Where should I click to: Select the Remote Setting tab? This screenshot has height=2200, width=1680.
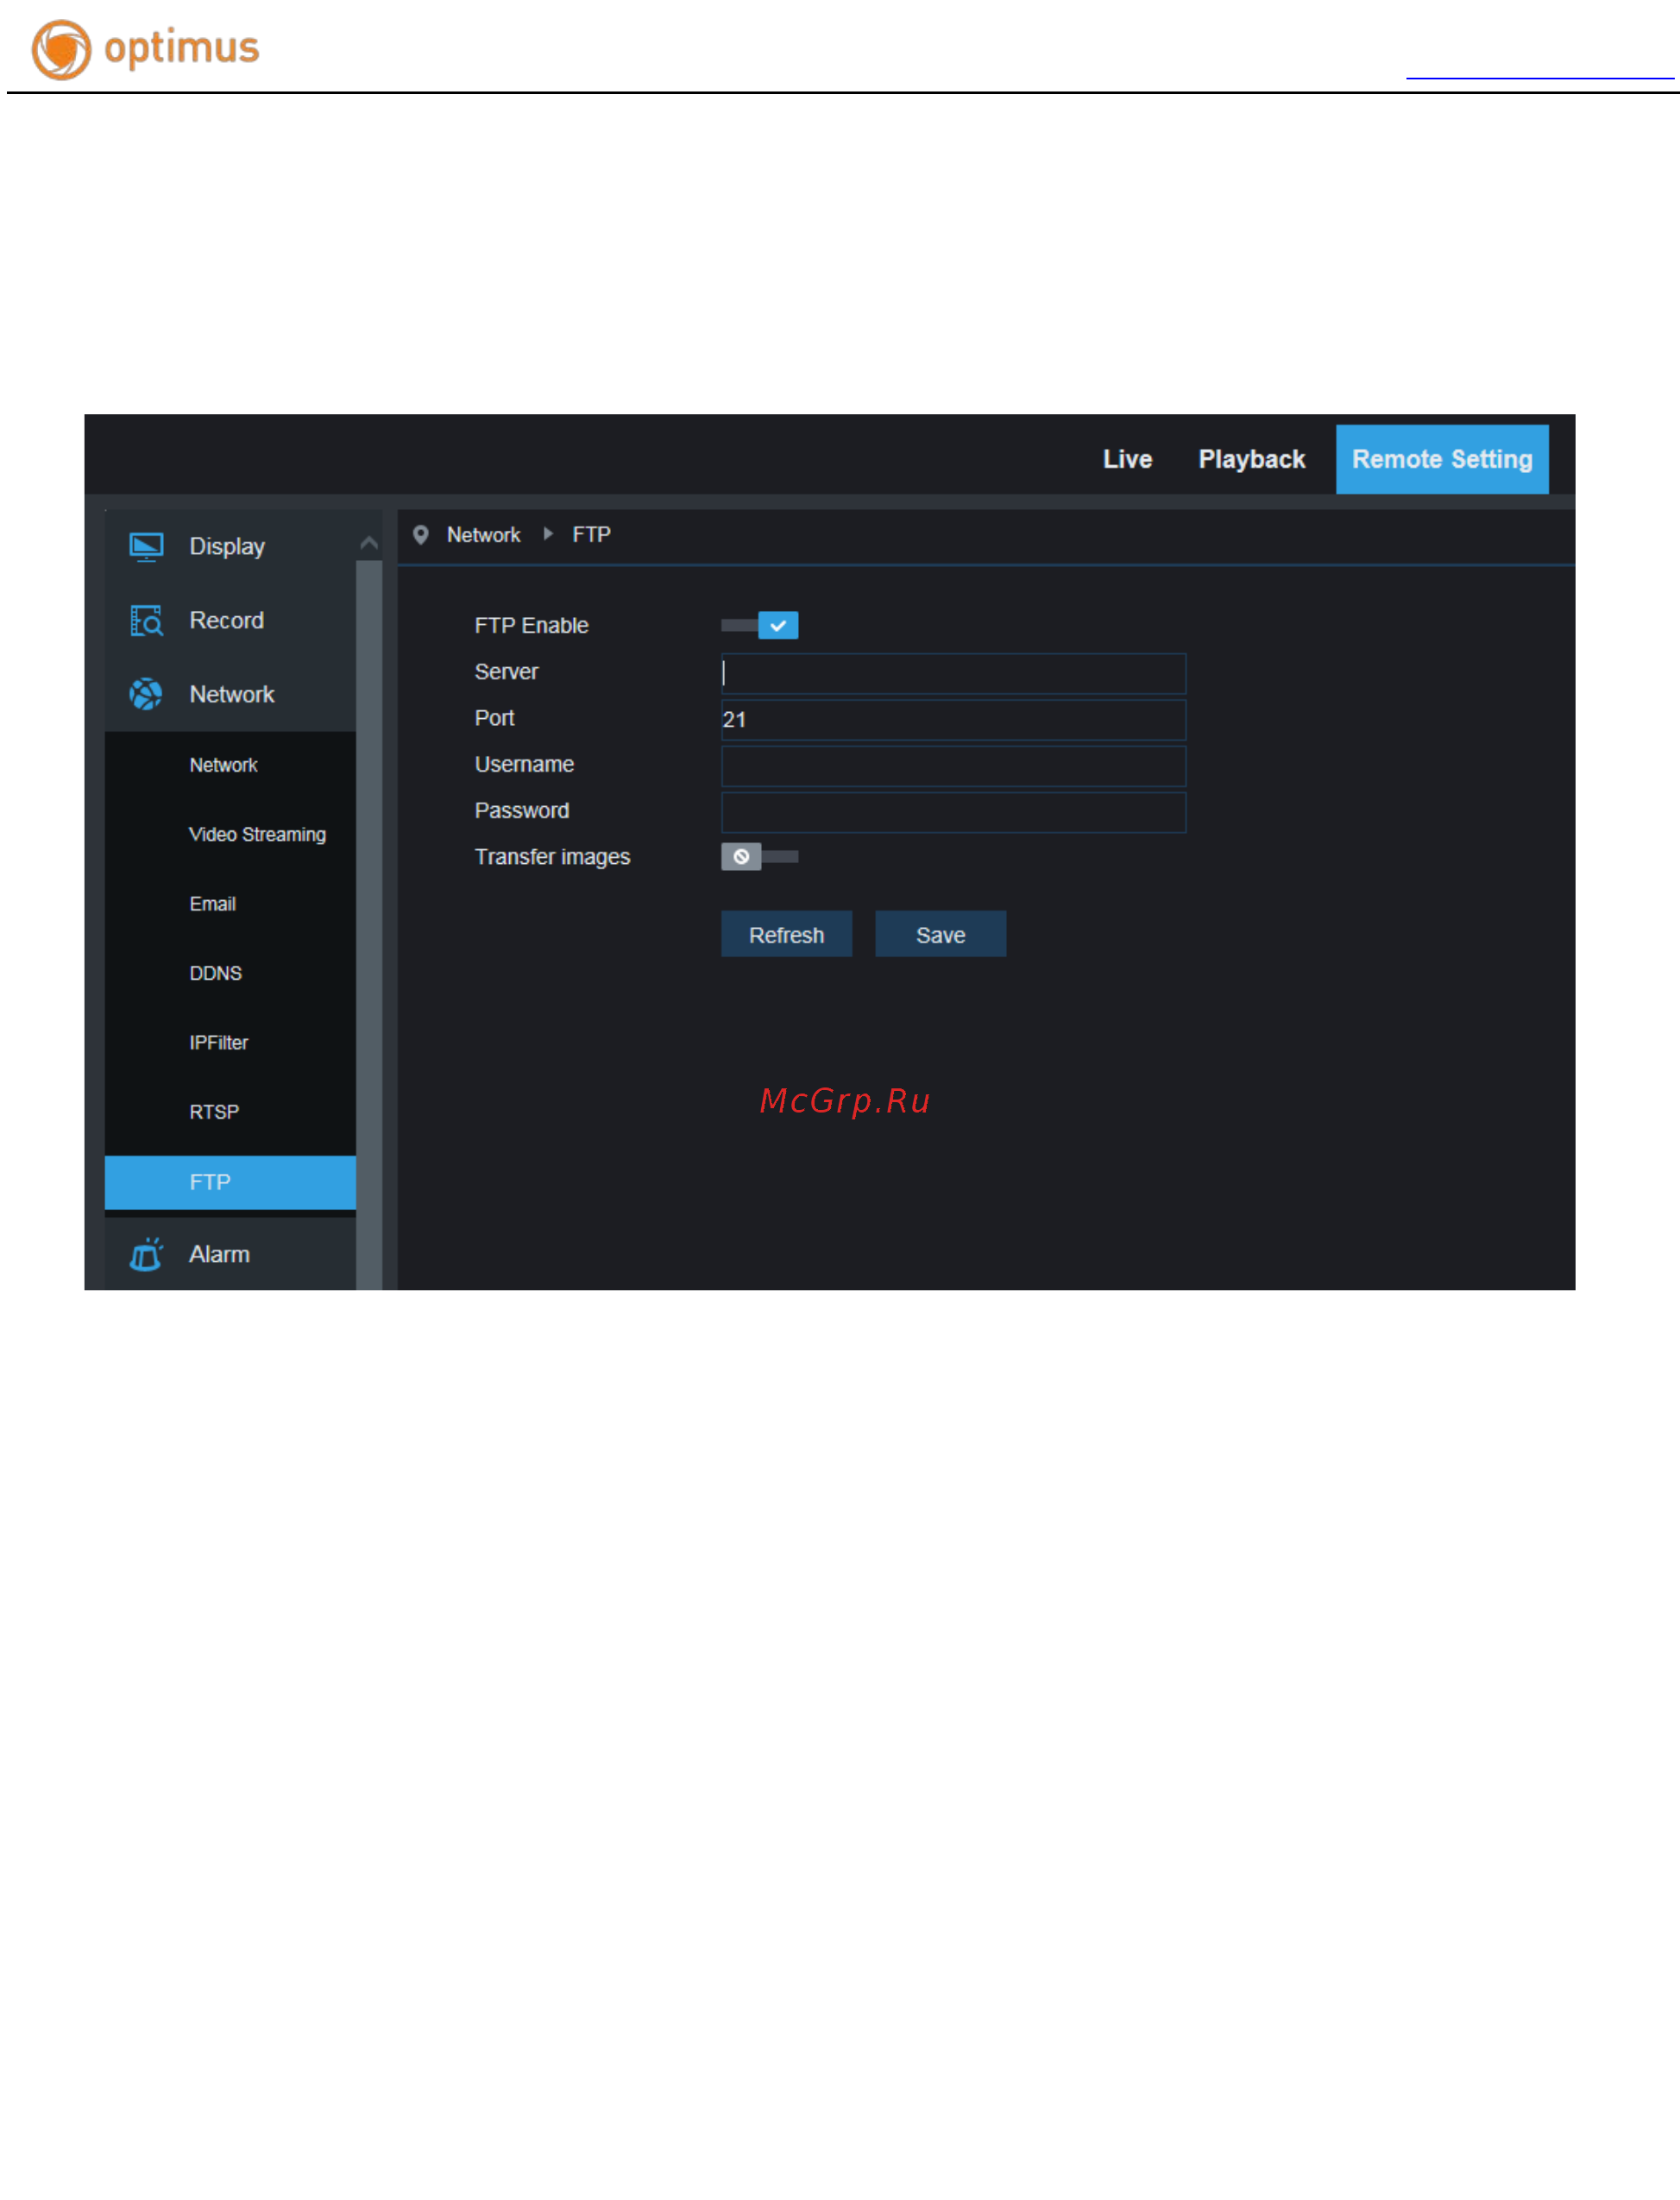(x=1442, y=459)
